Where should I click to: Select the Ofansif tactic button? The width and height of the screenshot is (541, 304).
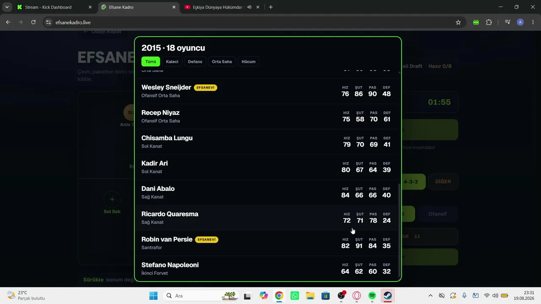coord(437,214)
